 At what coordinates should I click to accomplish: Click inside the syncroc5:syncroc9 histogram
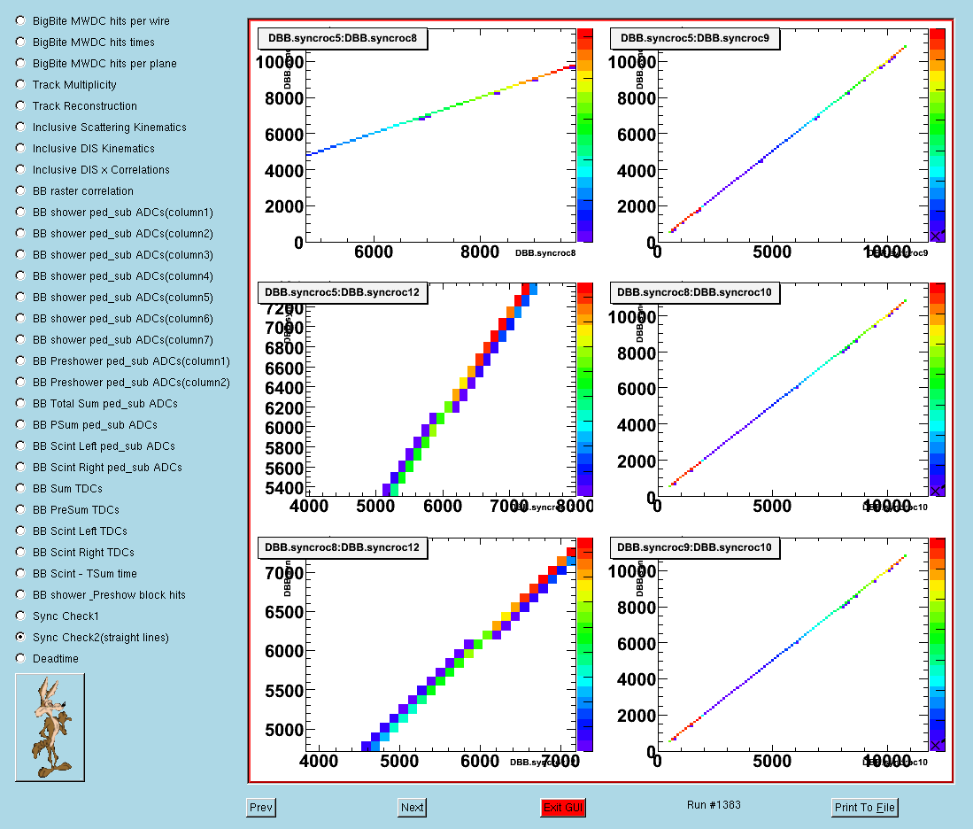point(792,135)
